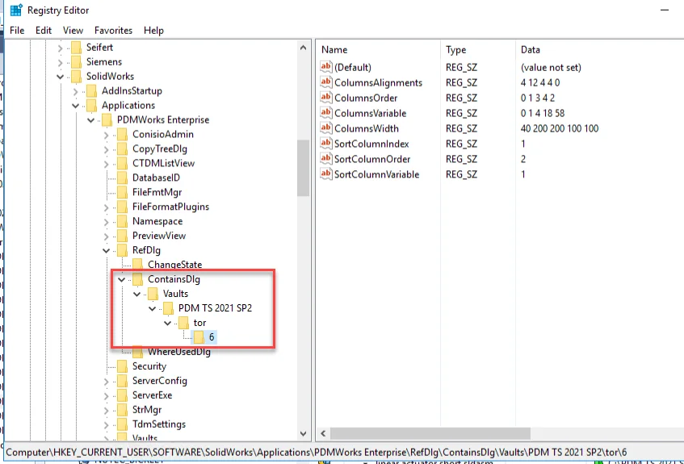
Task: Expand the Siemens key
Action: click(61, 62)
